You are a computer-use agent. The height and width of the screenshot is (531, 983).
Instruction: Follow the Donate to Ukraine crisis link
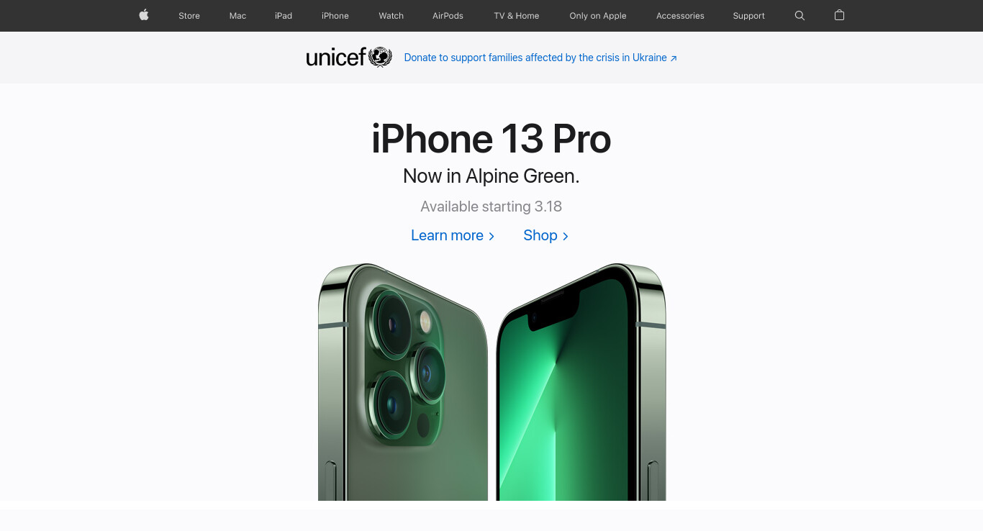point(540,58)
